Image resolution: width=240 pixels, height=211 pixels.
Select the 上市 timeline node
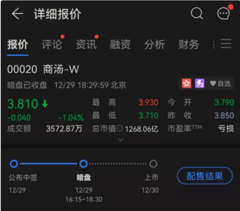(x=153, y=164)
